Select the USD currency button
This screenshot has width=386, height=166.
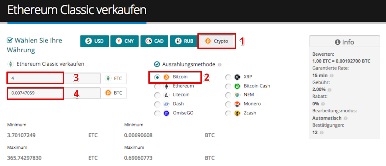click(95, 41)
